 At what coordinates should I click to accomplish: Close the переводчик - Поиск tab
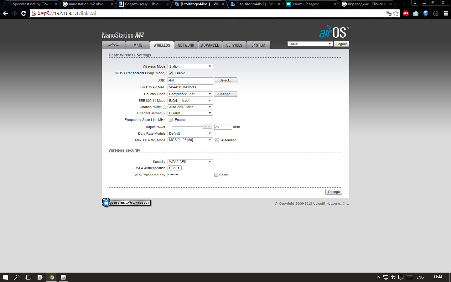(x=391, y=4)
